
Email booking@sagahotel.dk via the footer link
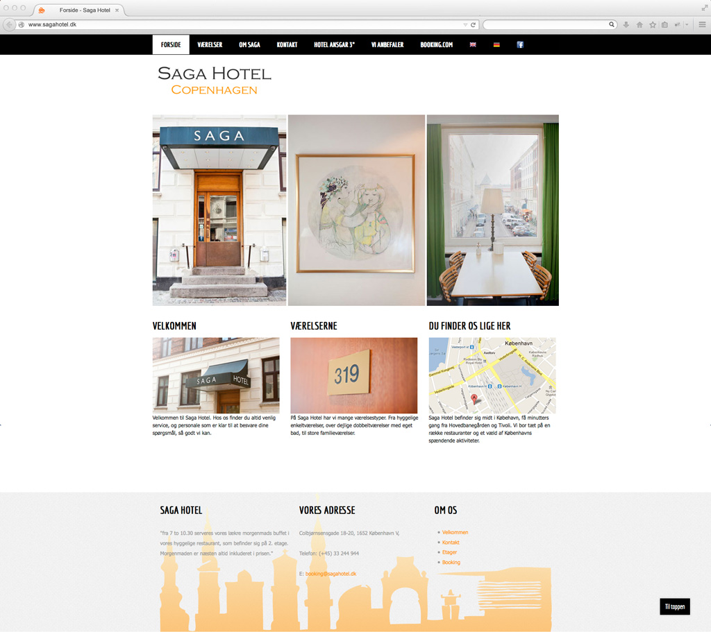331,574
